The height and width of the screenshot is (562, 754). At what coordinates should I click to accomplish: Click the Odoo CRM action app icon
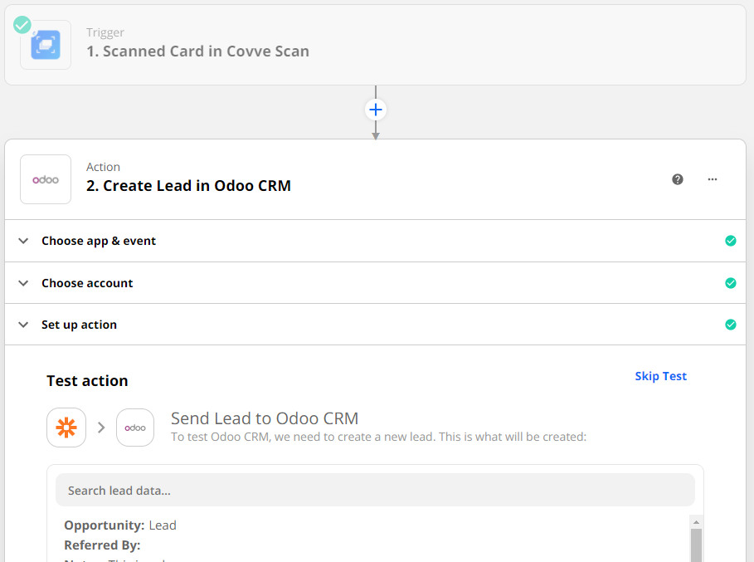[x=46, y=179]
